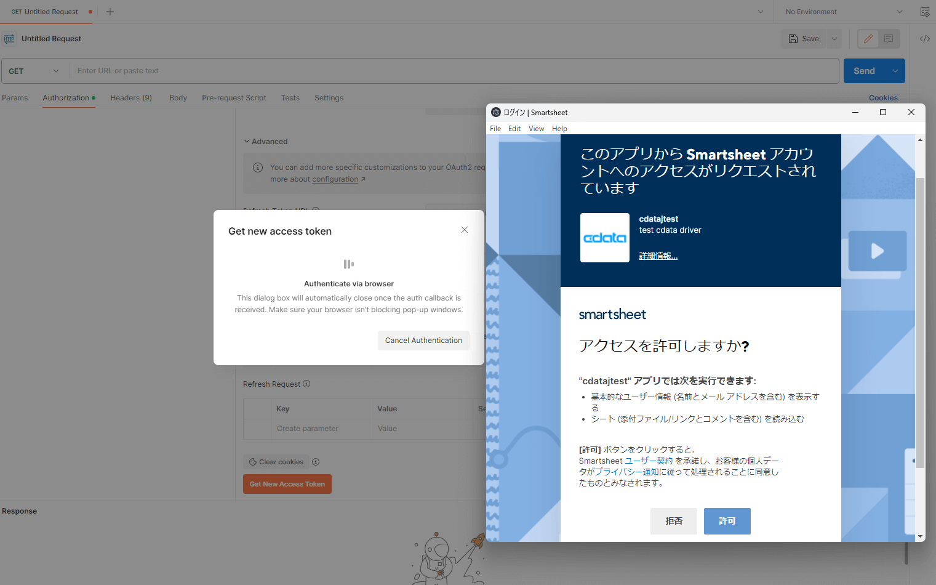Image resolution: width=936 pixels, height=585 pixels.
Task: Open the ユーザー契約 user agreement link
Action: (649, 461)
